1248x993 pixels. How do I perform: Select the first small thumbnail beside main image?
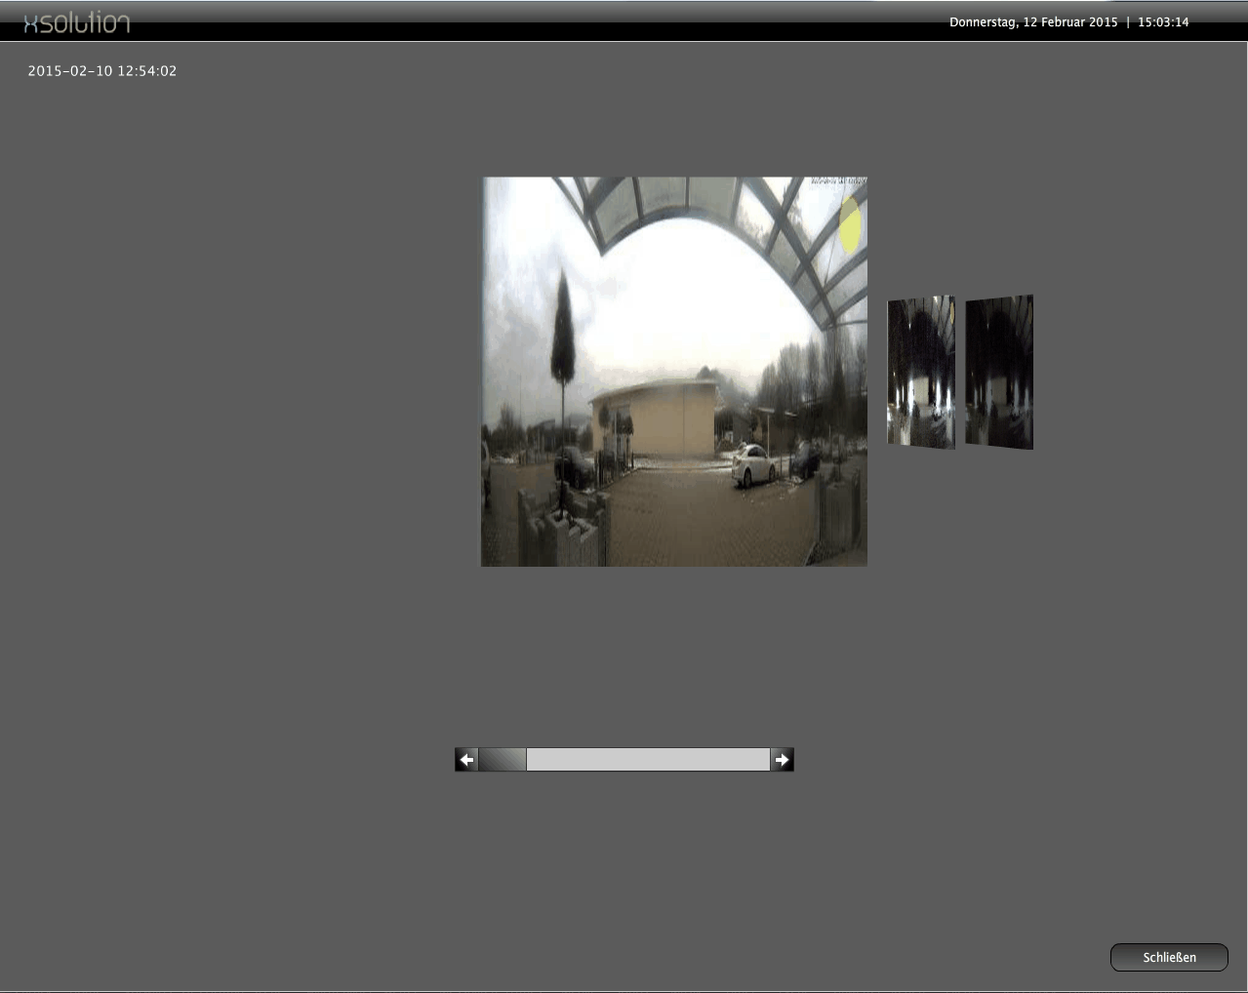click(x=920, y=372)
